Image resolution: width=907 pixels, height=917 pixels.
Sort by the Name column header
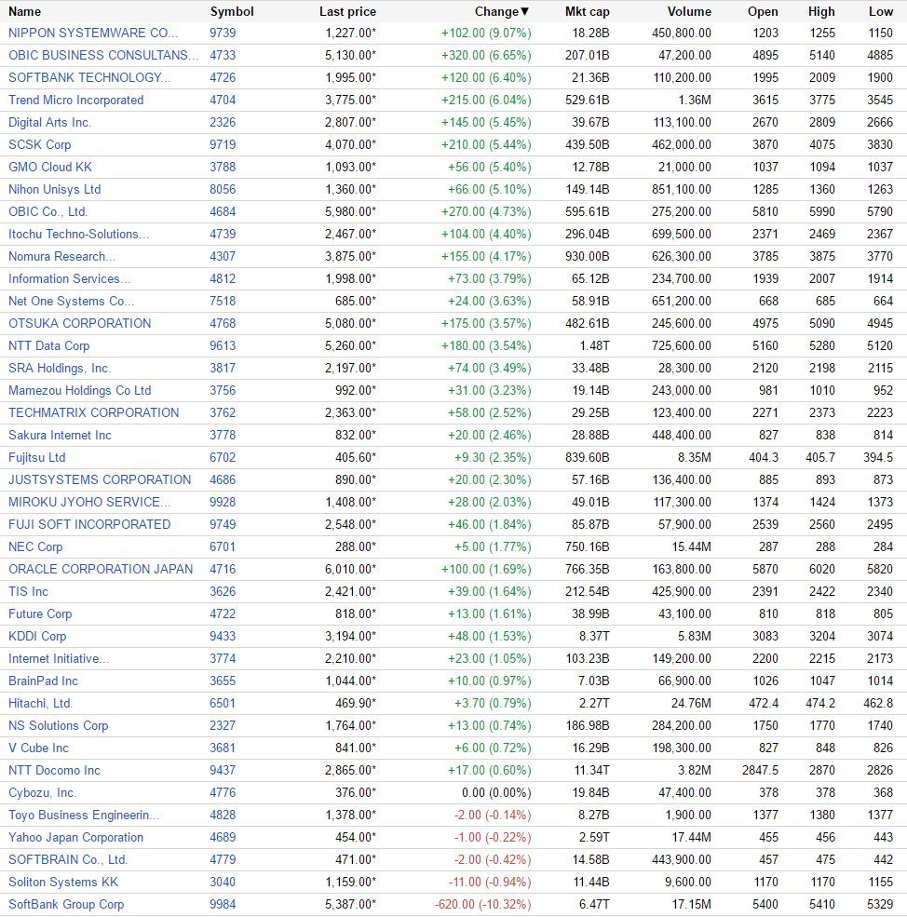(x=24, y=11)
